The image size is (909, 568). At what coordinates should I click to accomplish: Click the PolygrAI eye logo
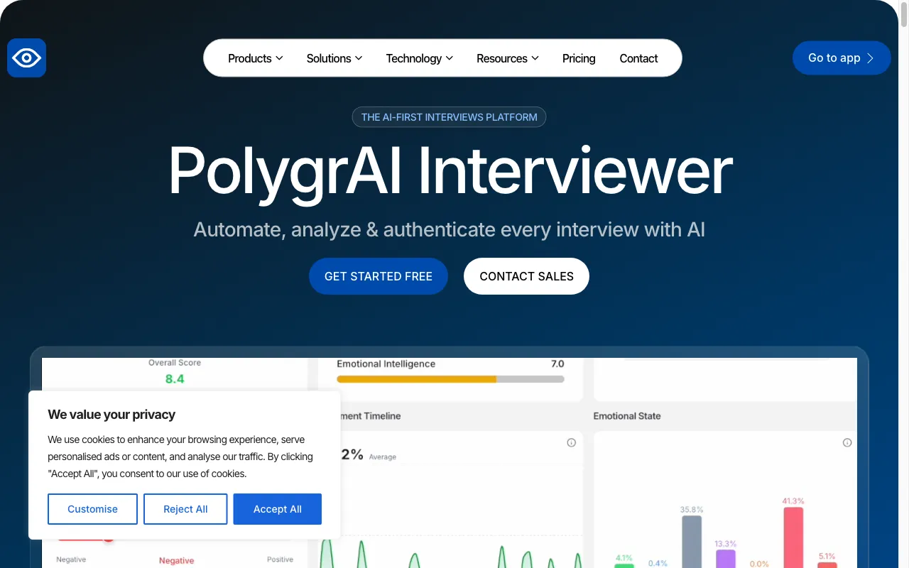(x=26, y=58)
